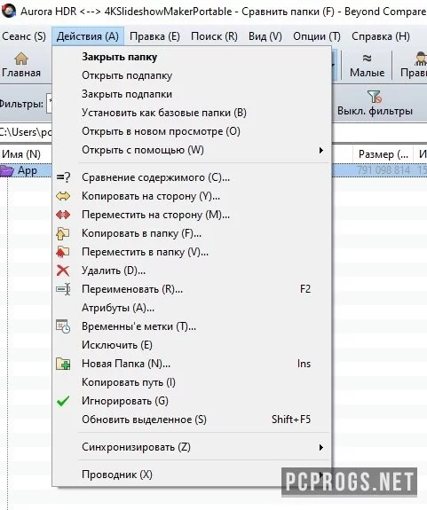Open the Опции menu

click(x=316, y=36)
